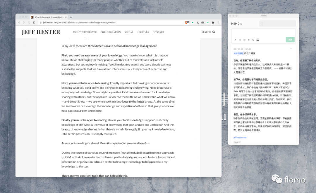This screenshot has width=316, height=193.
Task: Bookmark the current browser page
Action: [34, 22]
